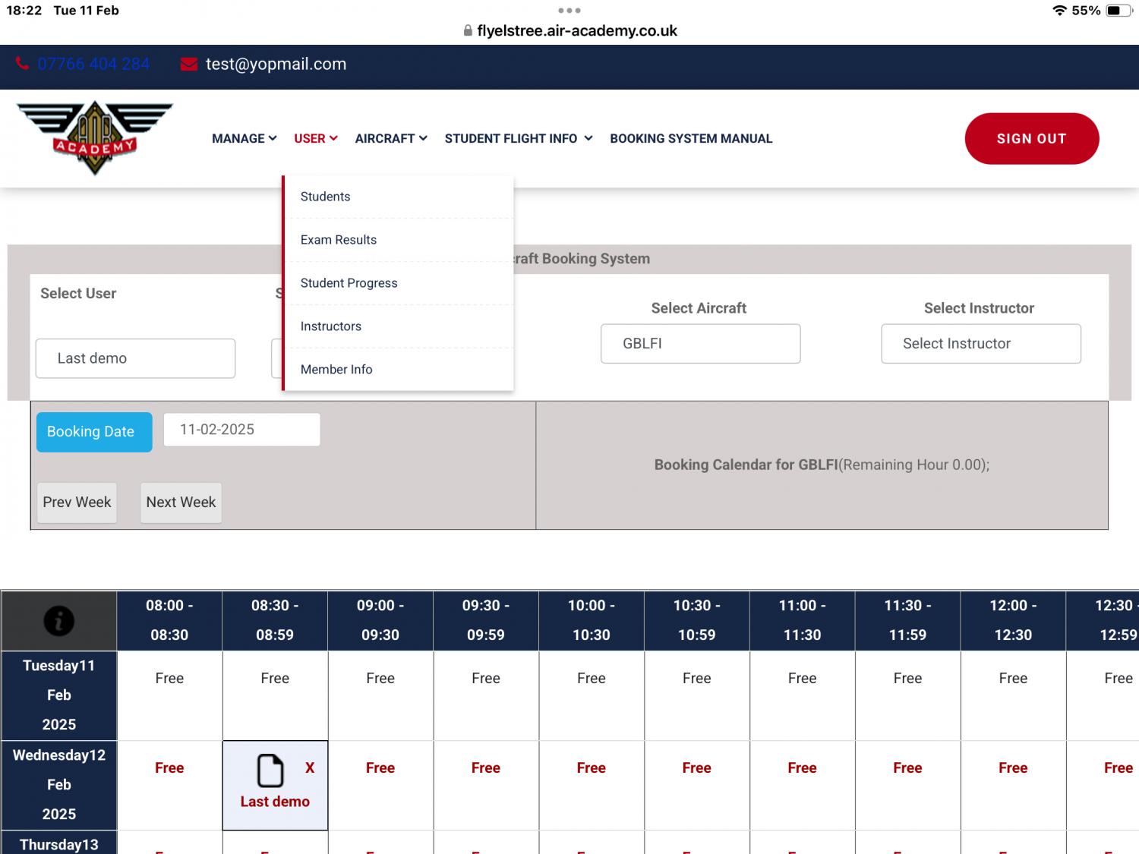Cancel the Last demo booking via the X icon
1139x854 pixels.
(309, 767)
